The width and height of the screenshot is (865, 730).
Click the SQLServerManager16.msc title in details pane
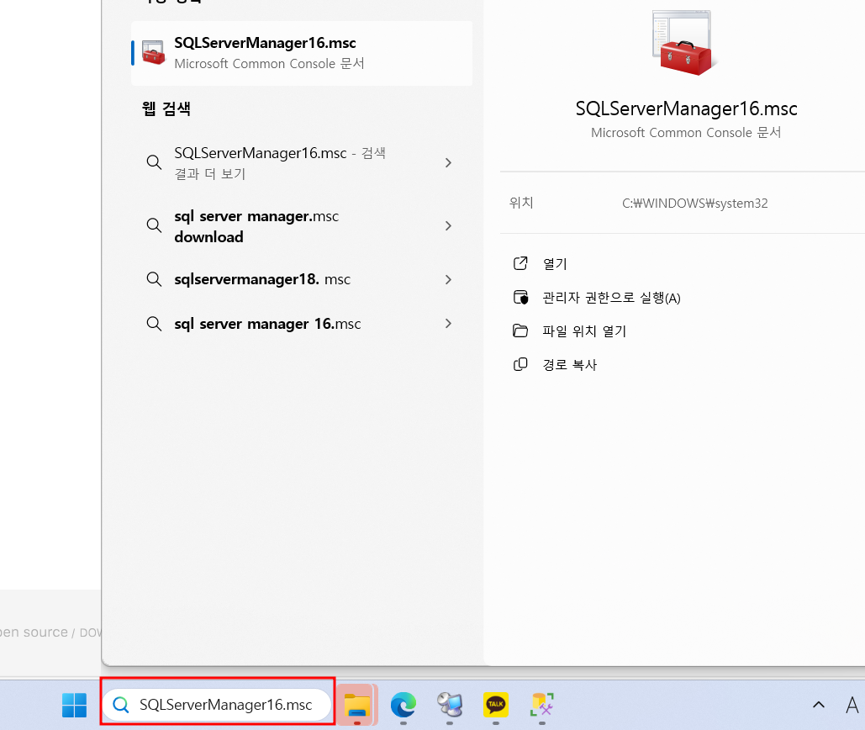686,108
